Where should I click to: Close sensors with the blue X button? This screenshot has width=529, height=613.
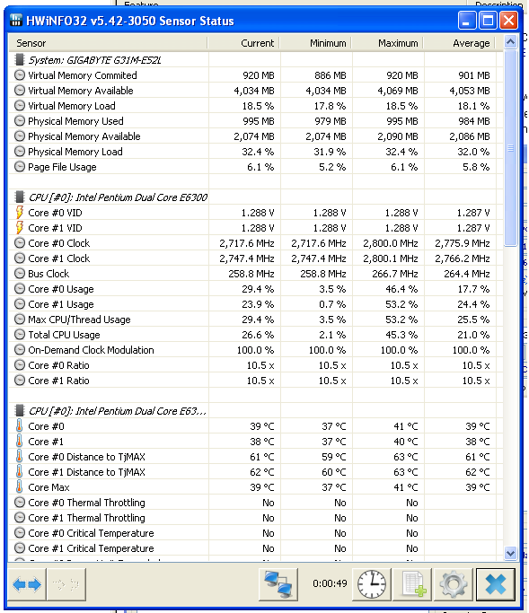point(496,584)
